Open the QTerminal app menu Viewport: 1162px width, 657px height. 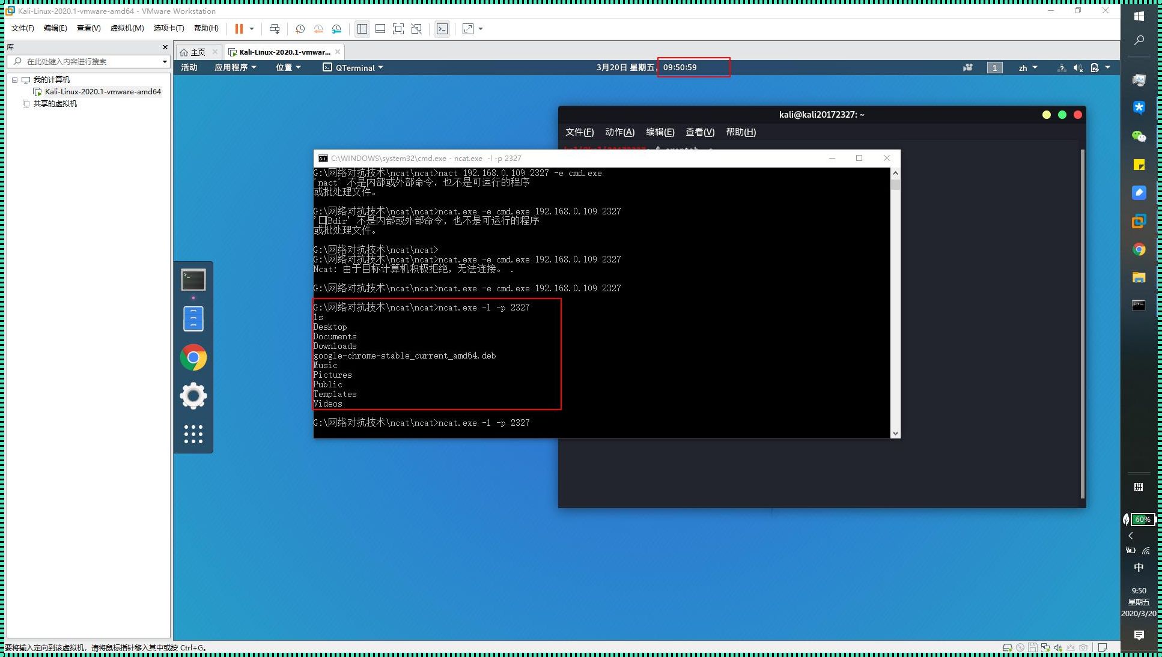pyautogui.click(x=353, y=67)
